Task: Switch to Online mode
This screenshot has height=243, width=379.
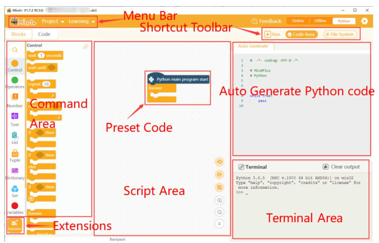Action: click(x=298, y=21)
